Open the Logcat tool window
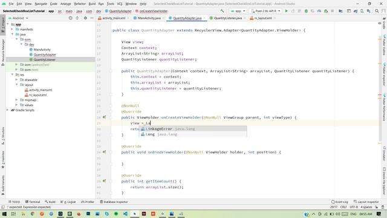Image resolution: width=387 pixels, height=218 pixels. pos(68,202)
